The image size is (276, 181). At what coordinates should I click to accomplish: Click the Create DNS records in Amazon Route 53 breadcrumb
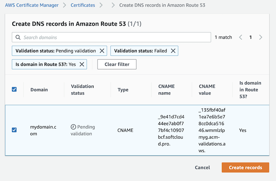(x=162, y=5)
